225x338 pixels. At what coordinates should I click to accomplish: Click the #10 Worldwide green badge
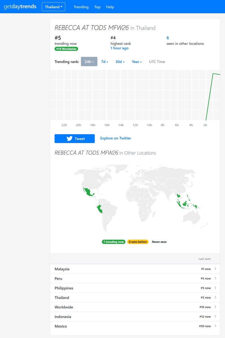click(66, 49)
